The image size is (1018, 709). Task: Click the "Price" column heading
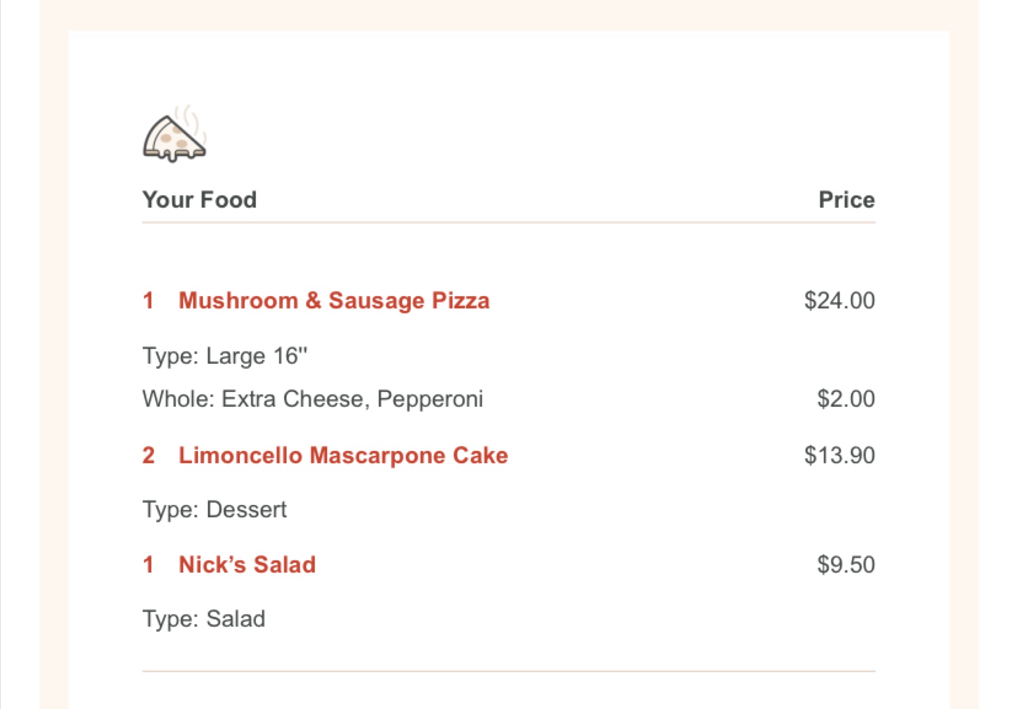pos(846,200)
